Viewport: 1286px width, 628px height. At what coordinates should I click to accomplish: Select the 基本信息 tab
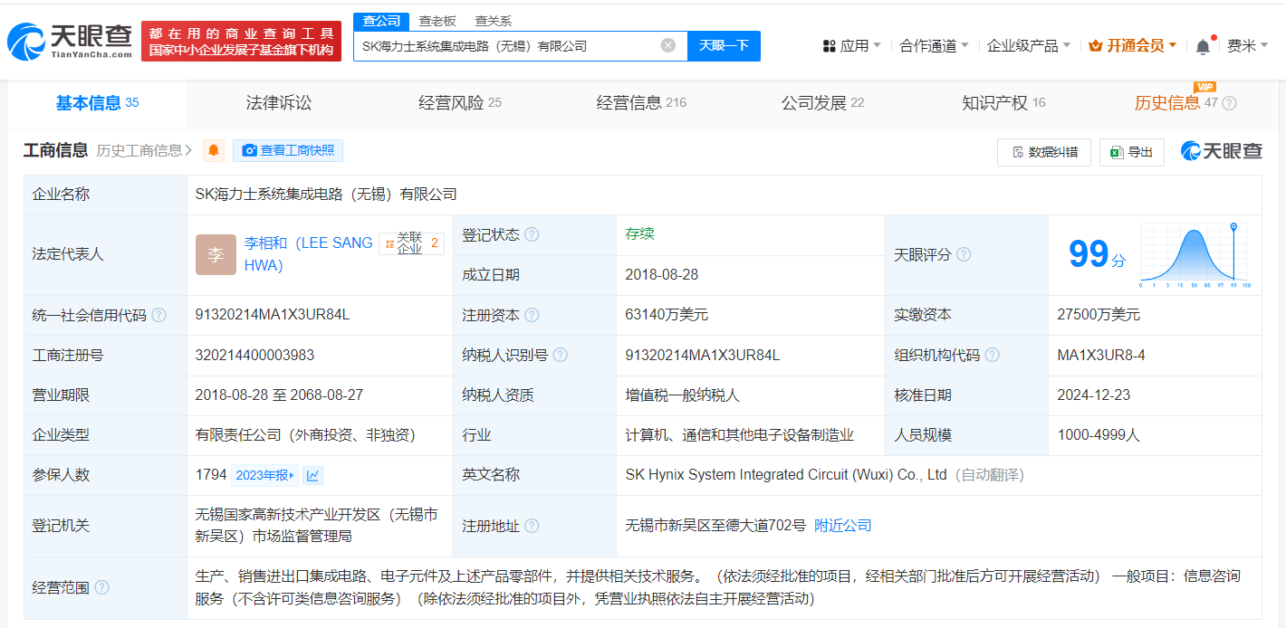[x=98, y=103]
